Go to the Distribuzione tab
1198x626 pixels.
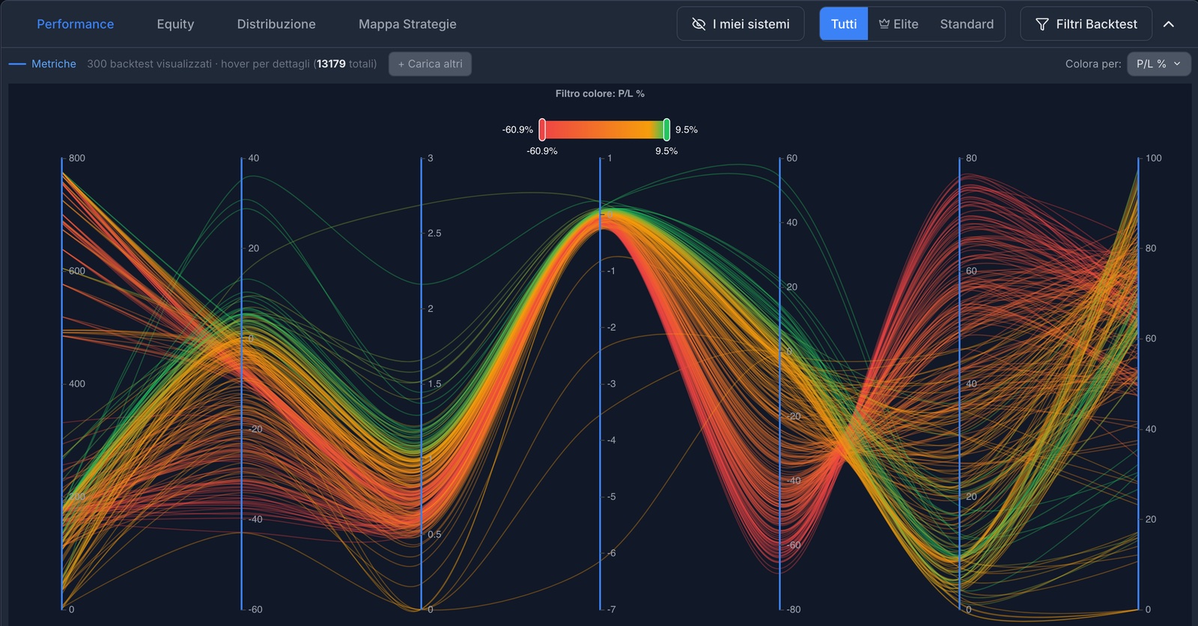click(x=276, y=24)
